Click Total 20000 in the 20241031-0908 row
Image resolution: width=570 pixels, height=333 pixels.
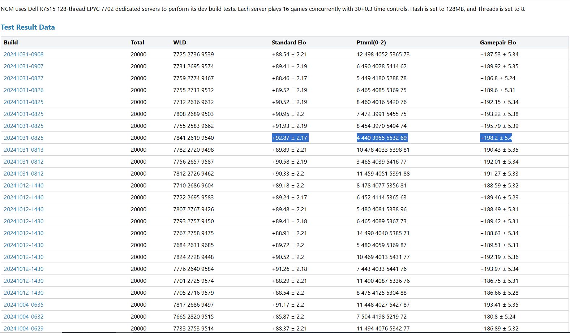click(x=138, y=54)
